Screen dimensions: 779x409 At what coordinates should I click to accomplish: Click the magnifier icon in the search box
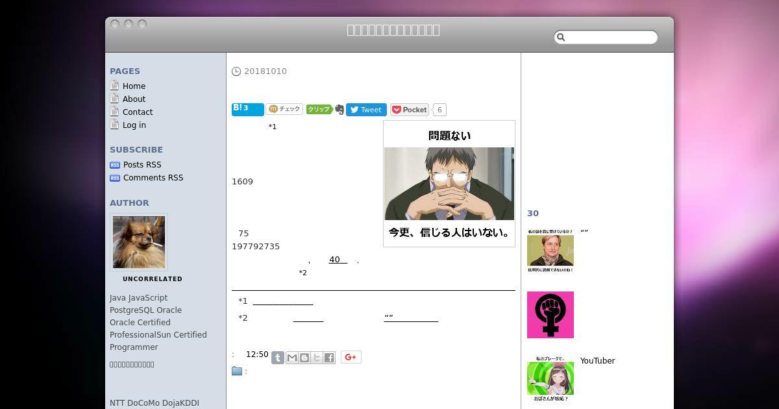[x=561, y=38]
